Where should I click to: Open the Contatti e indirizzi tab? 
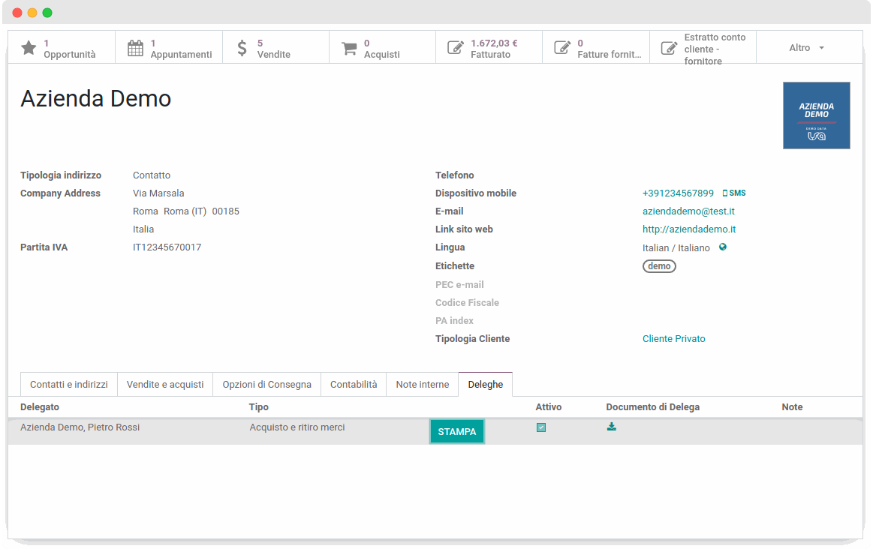[x=68, y=384]
